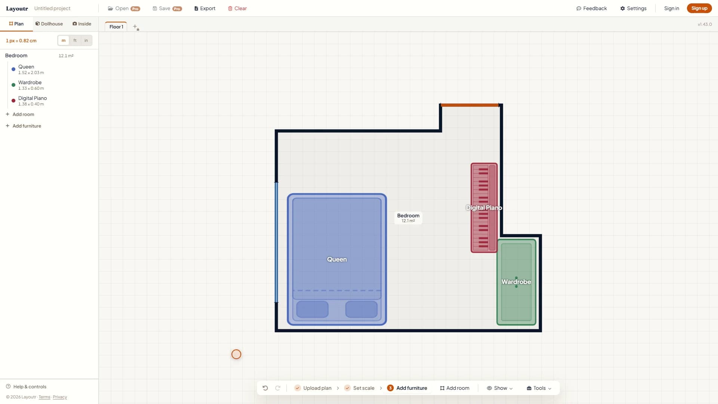Click the v1.43.0 version label

click(x=705, y=24)
